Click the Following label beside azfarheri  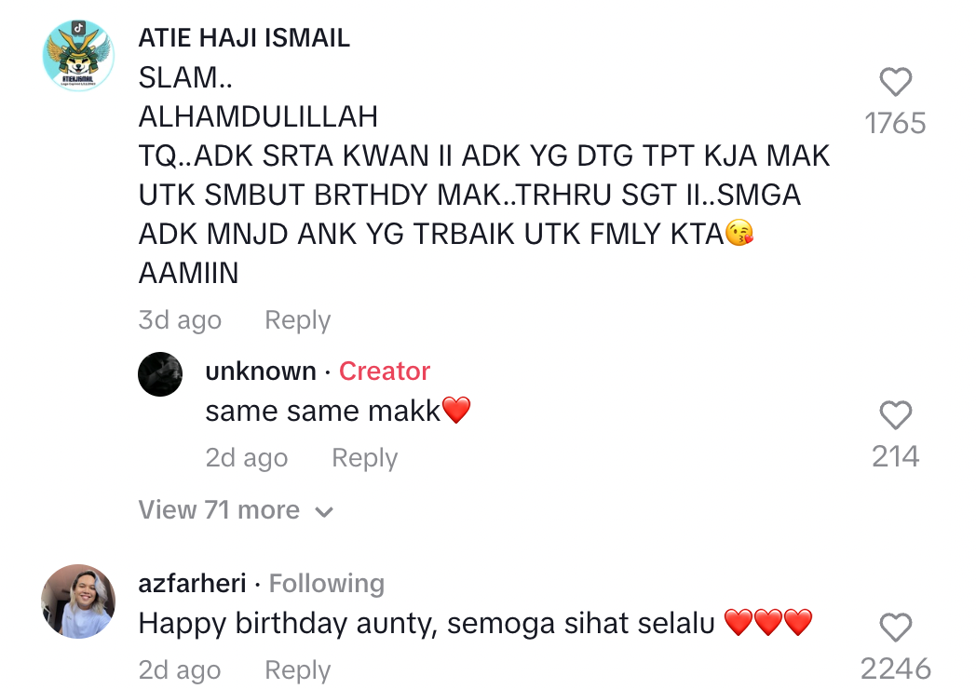(x=326, y=584)
